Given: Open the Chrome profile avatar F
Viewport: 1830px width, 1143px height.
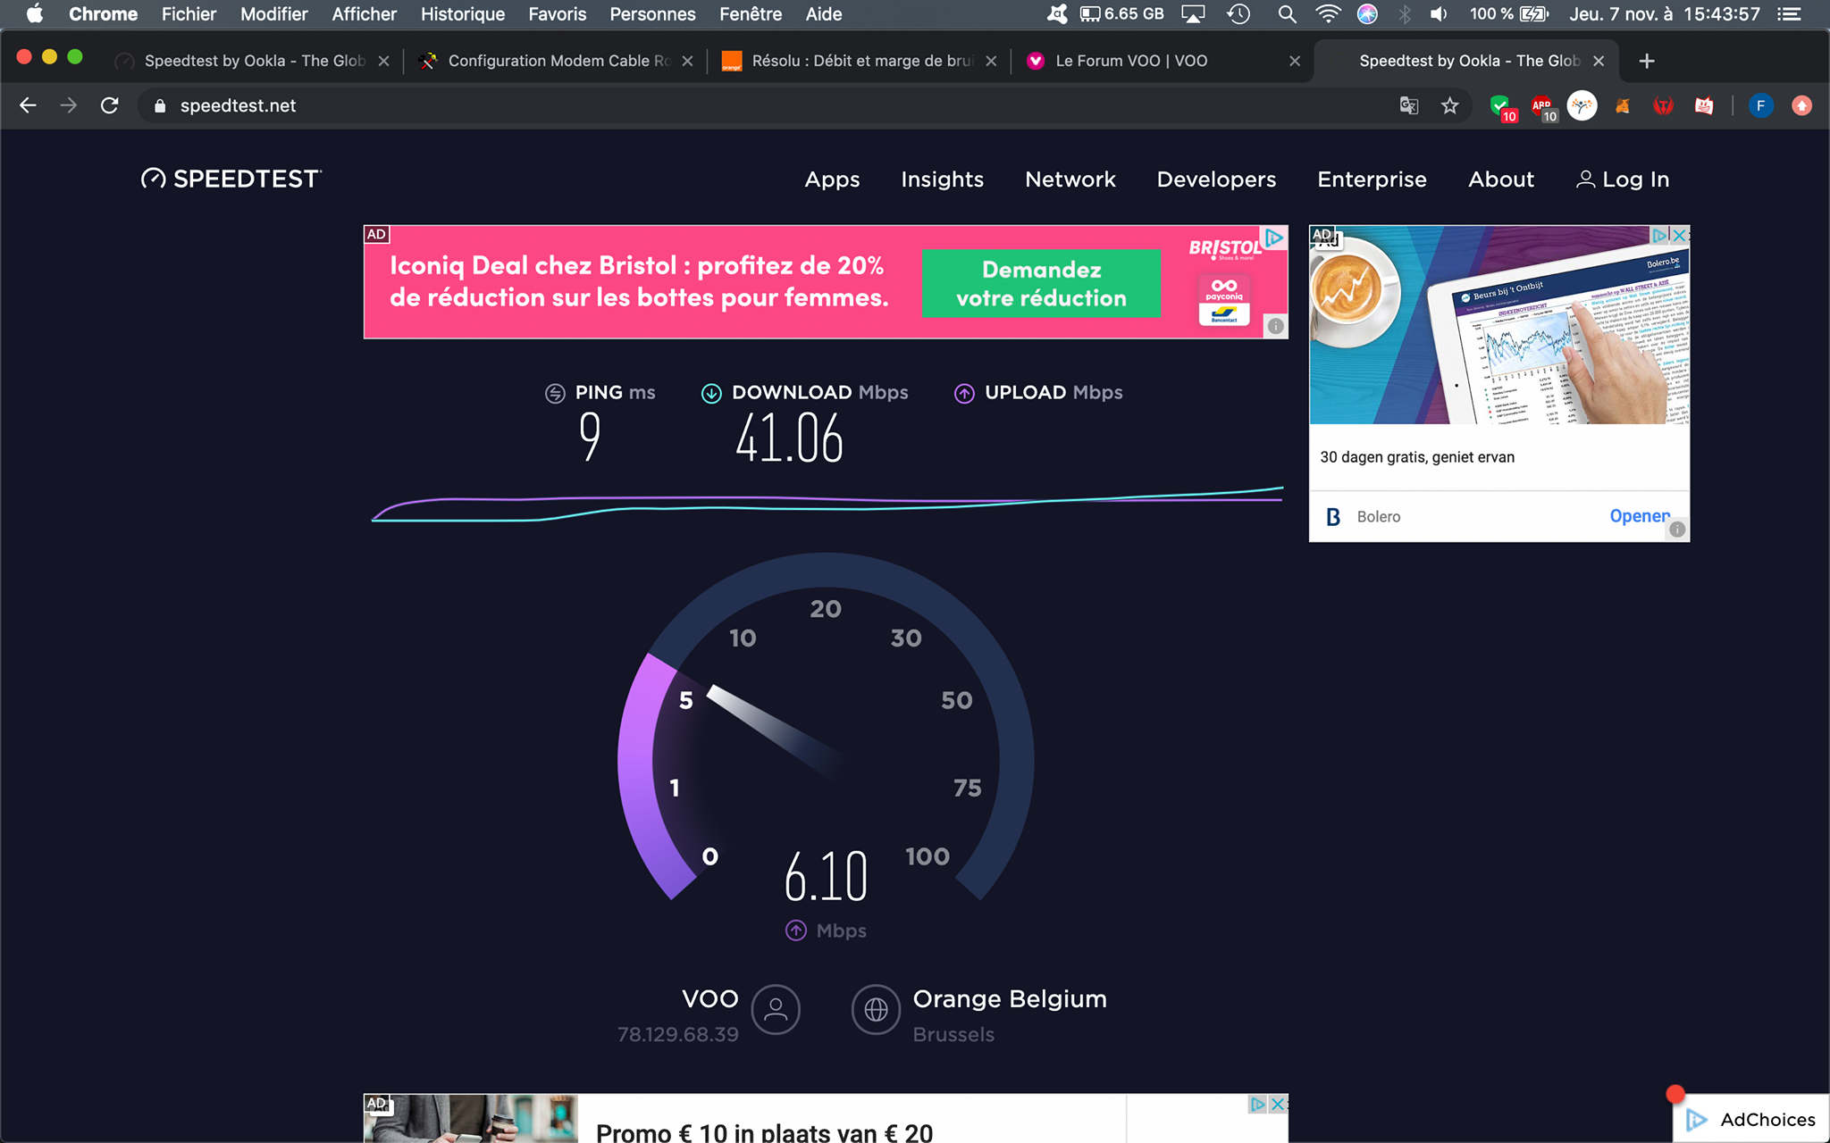Looking at the screenshot, I should (x=1760, y=105).
